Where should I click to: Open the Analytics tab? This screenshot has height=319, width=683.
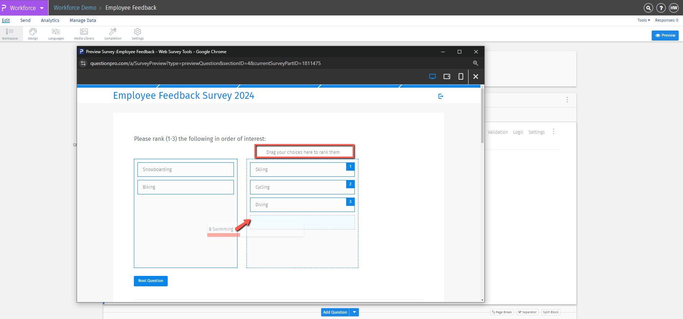point(50,20)
